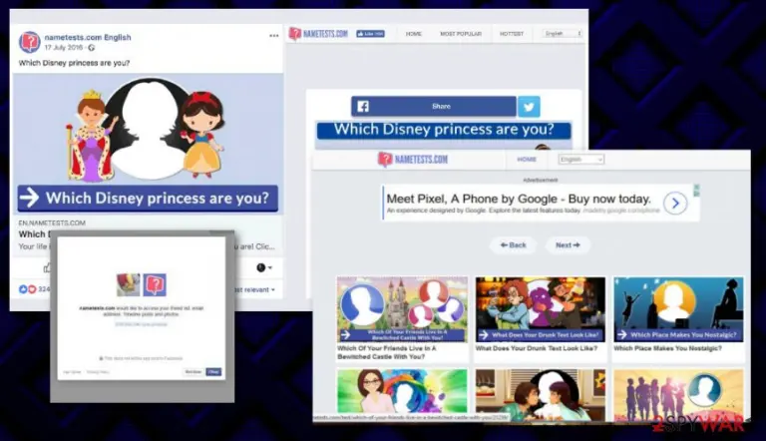This screenshot has height=441, width=766.
Task: Click the lock icon beside the Facebook posting note
Action: pyautogui.click(x=101, y=358)
